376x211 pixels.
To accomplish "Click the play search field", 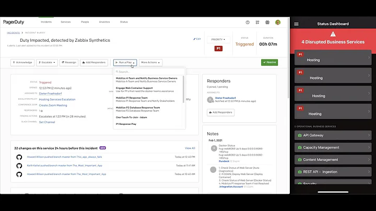I will 149,72.
